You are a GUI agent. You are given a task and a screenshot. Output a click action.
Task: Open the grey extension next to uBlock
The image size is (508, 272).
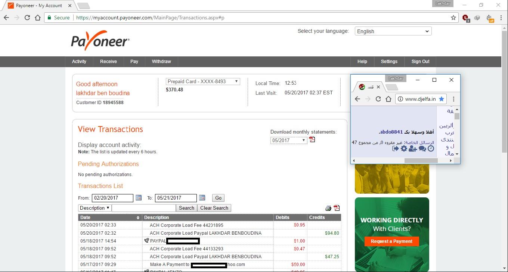[x=477, y=18]
